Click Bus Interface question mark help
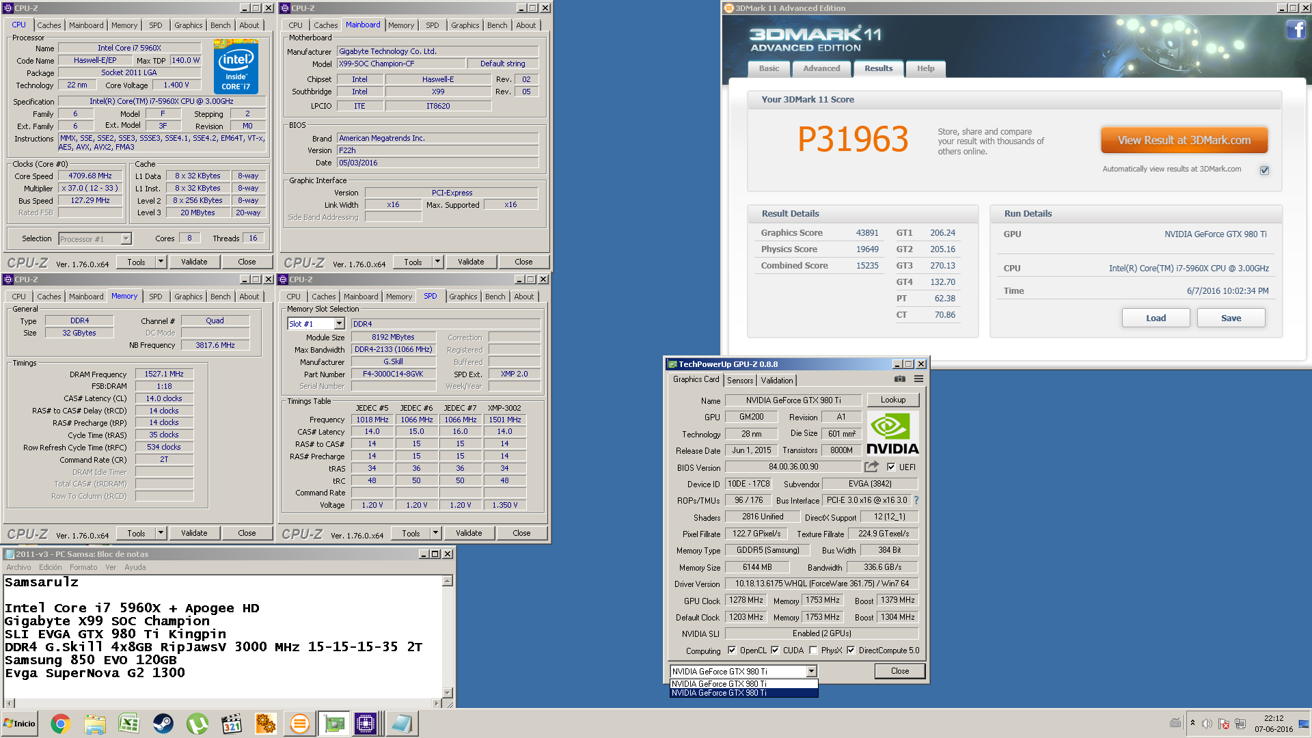The width and height of the screenshot is (1312, 738). pos(916,500)
